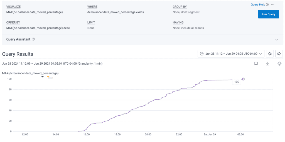The width and height of the screenshot is (285, 142).
Task: Open the Jun 28 – Jun 29 time range dropdown
Action: pos(231,54)
